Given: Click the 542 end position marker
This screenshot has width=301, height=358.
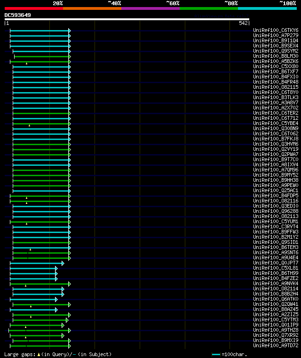Looking at the screenshot, I should pyautogui.click(x=244, y=23).
